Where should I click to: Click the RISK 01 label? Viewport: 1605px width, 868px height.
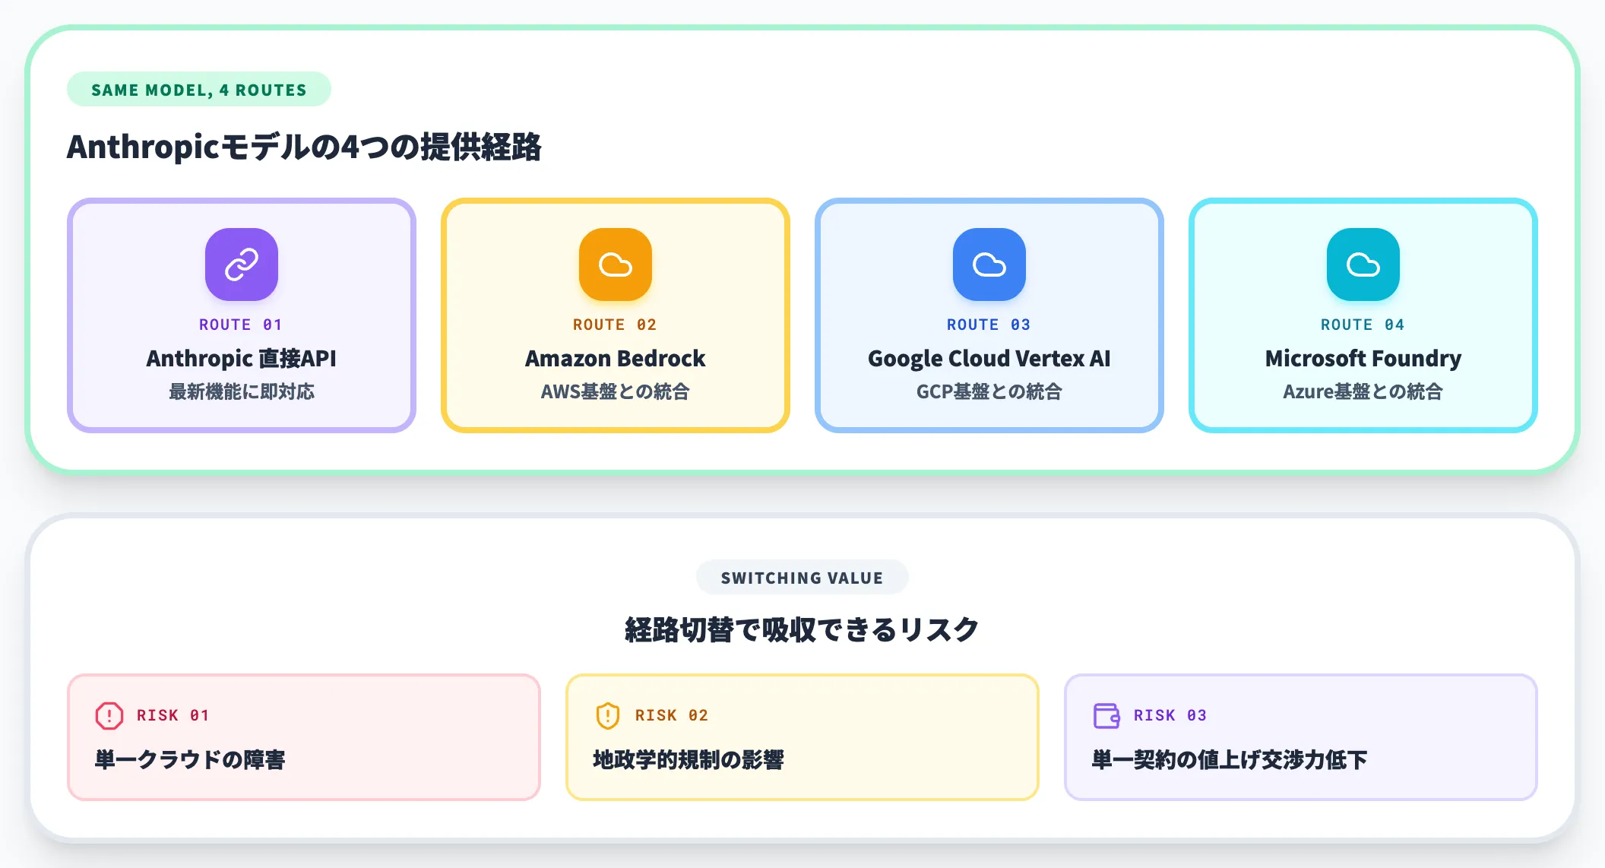(173, 715)
